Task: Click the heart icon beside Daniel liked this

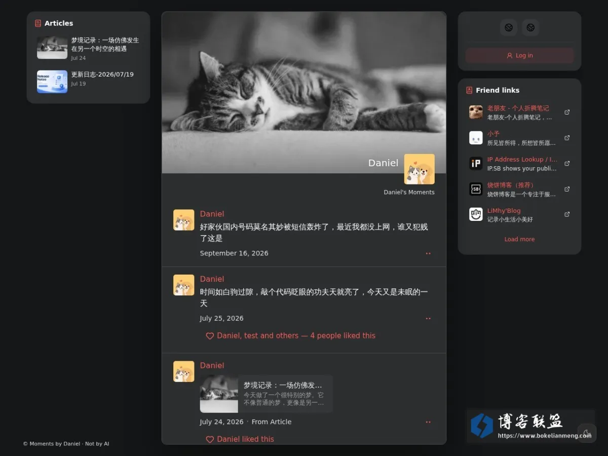Action: click(210, 439)
